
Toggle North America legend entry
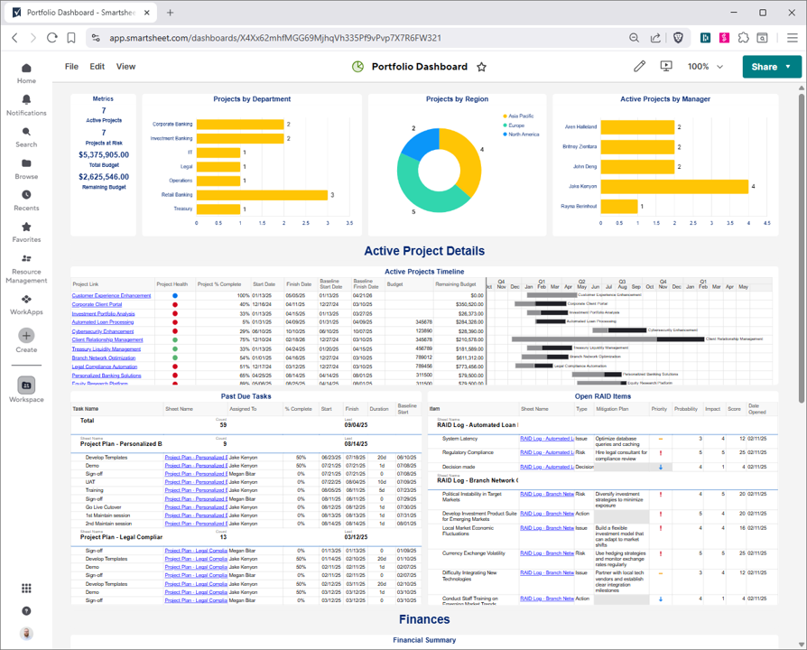click(x=523, y=135)
